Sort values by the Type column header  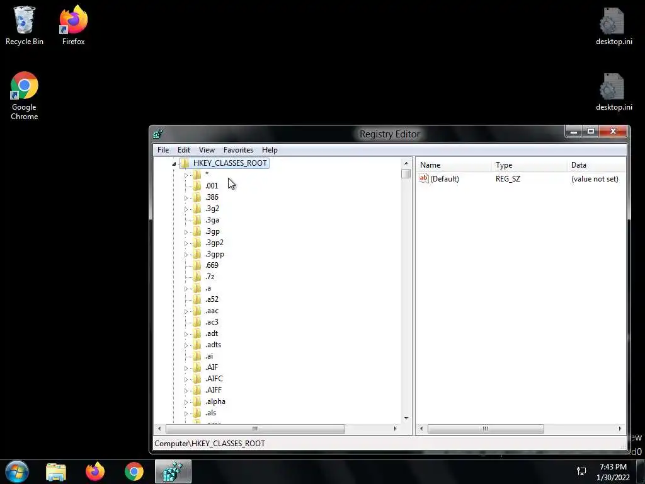point(529,165)
